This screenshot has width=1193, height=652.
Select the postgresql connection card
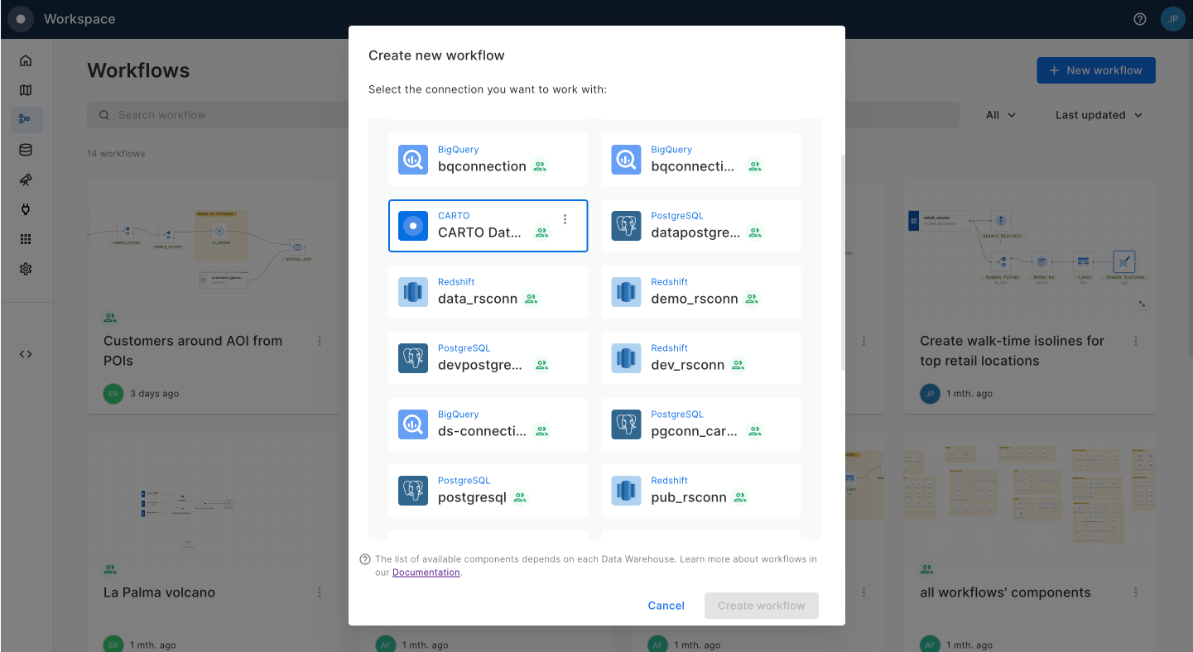[488, 491]
